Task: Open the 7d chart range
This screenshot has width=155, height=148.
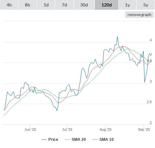Action: click(64, 5)
